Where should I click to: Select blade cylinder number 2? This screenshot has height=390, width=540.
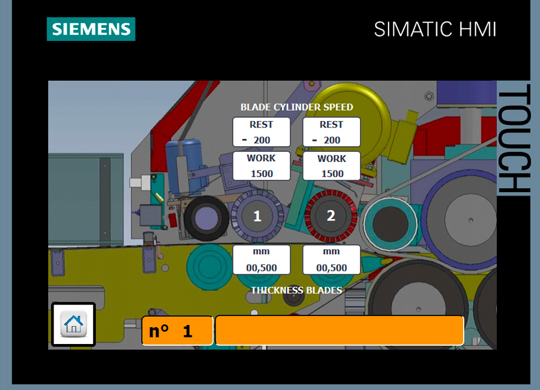(x=330, y=216)
